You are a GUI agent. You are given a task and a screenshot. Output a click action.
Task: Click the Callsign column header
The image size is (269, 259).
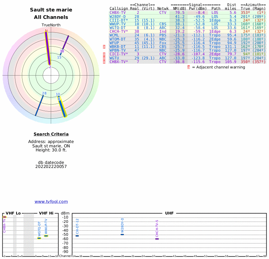(x=119, y=8)
